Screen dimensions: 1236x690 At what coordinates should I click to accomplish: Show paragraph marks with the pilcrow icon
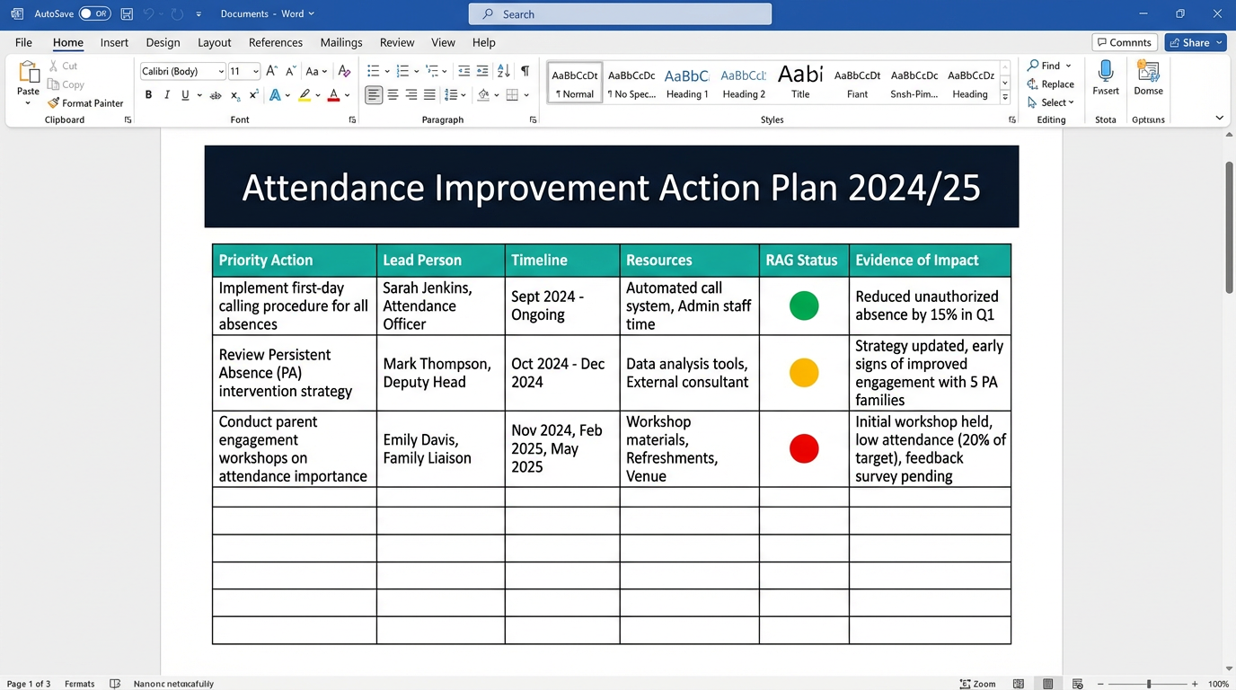tap(525, 69)
